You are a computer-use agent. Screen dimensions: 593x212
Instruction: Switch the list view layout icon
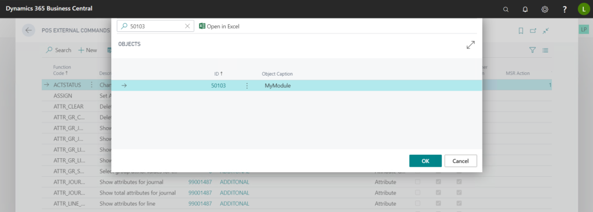(x=546, y=50)
